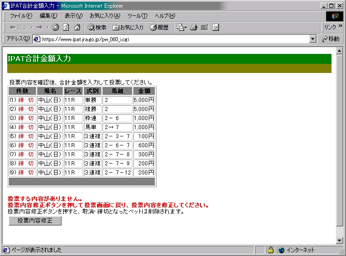Click the Back (戻る) toolbar button

point(18,27)
